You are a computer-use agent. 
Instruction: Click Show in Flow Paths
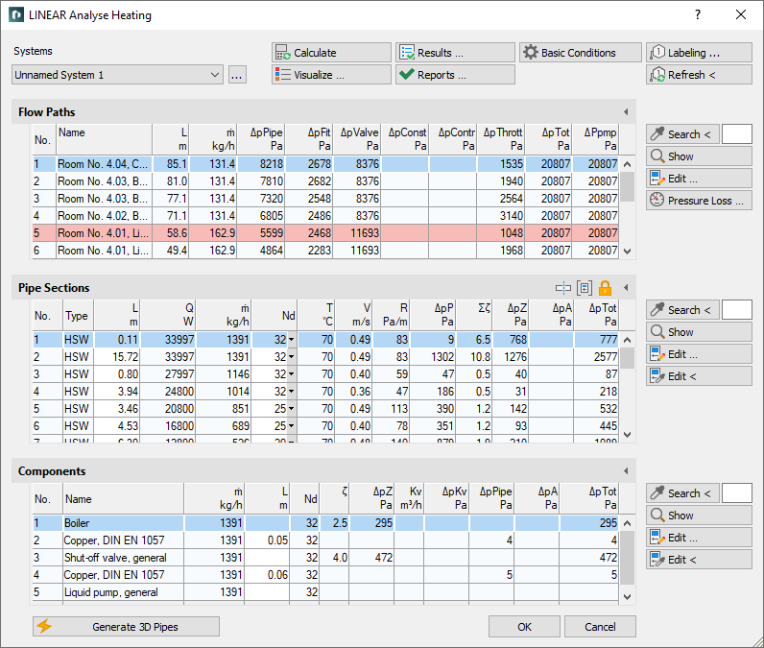699,156
